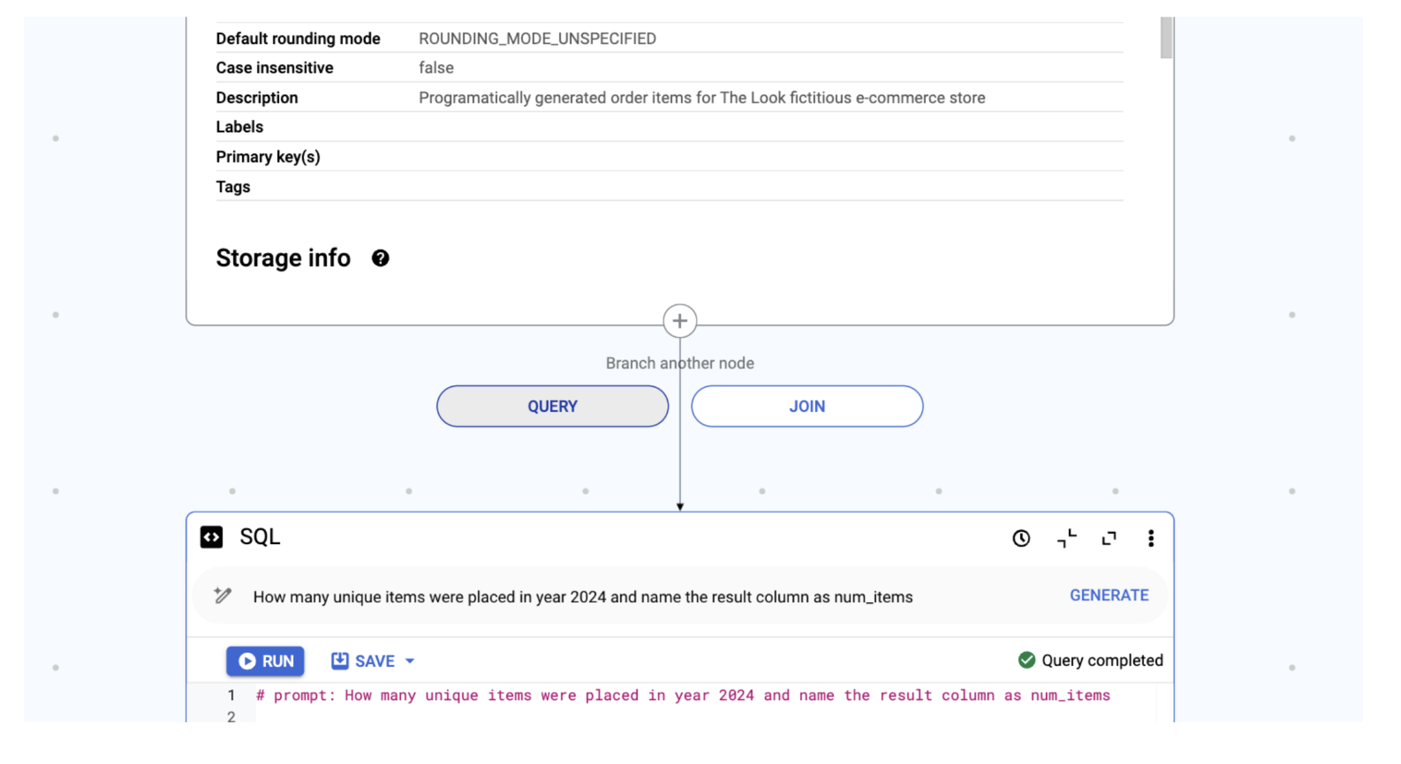This screenshot has height=764, width=1401.
Task: Expand the SAVE dropdown arrow
Action: [x=410, y=661]
